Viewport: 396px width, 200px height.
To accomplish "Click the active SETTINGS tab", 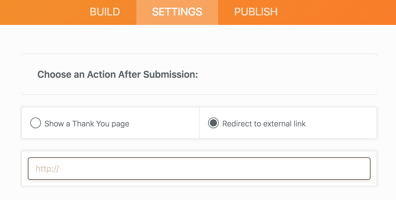I will 177,12.
